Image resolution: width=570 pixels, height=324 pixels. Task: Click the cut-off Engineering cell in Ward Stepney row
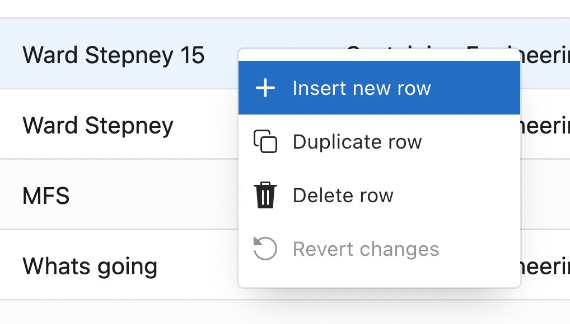[545, 125]
